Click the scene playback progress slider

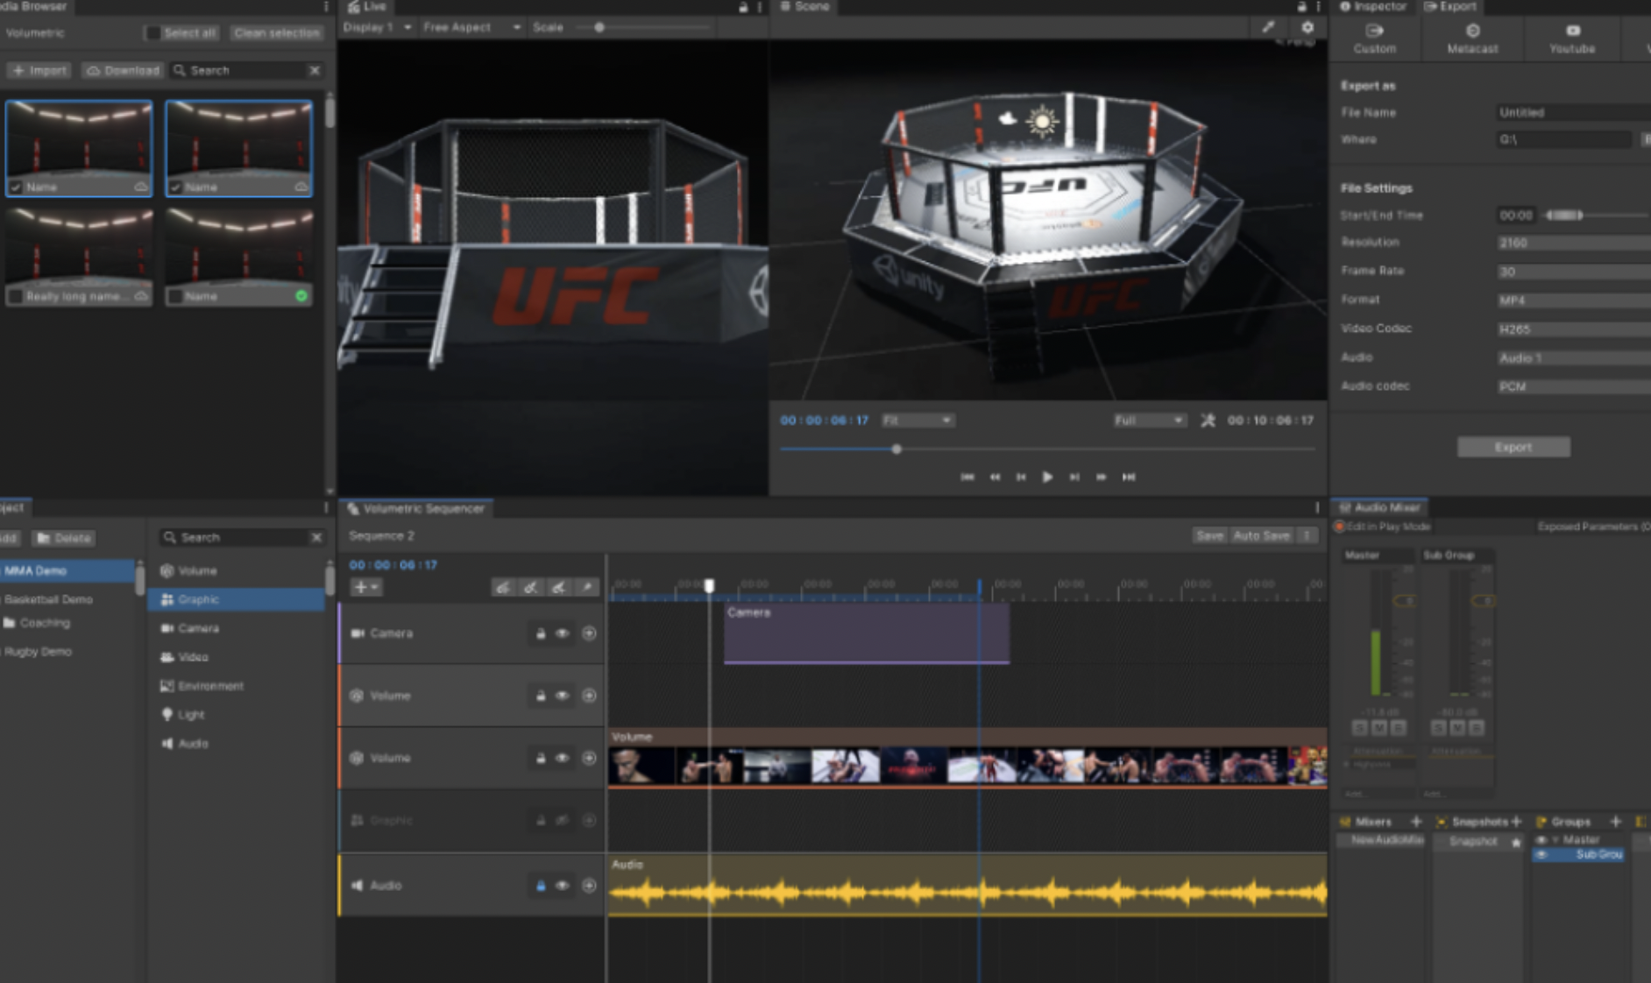coord(1047,449)
